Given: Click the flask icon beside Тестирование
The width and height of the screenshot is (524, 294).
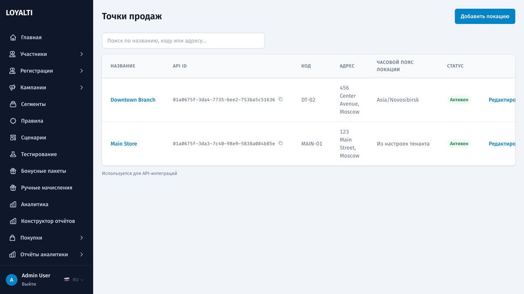Looking at the screenshot, I should [x=13, y=154].
